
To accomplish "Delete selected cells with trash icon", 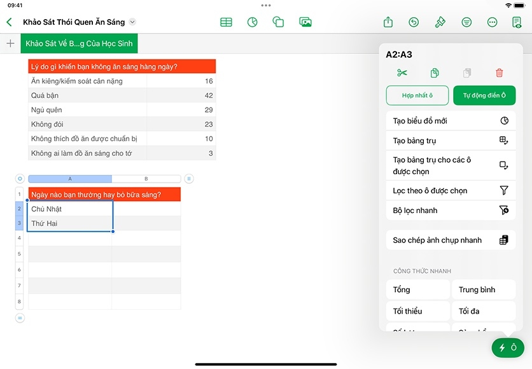I will (x=499, y=73).
